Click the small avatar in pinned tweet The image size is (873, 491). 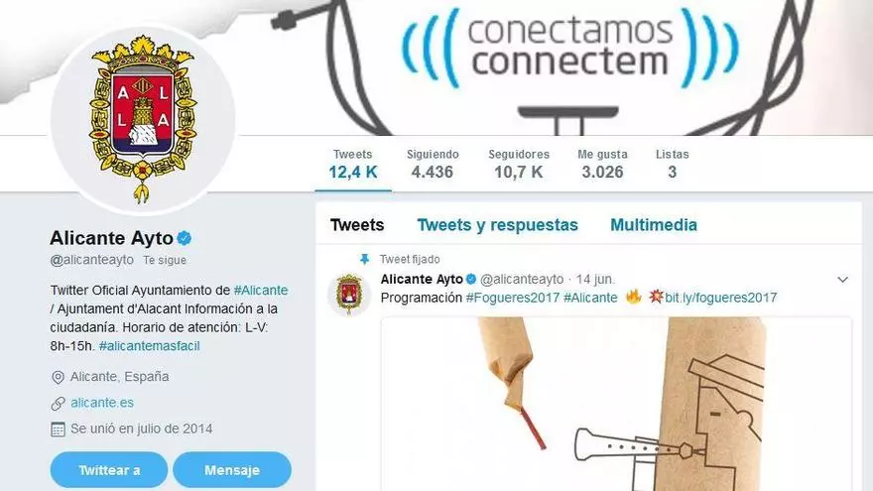click(x=349, y=295)
